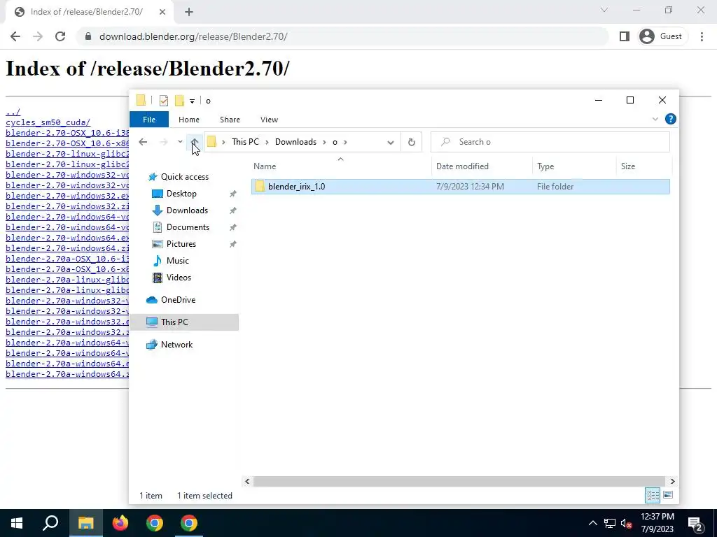Open the File menu tab
The width and height of the screenshot is (717, 537).
149,120
